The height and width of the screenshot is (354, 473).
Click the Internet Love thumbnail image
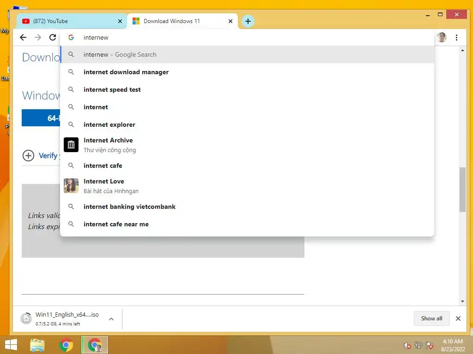pos(71,186)
